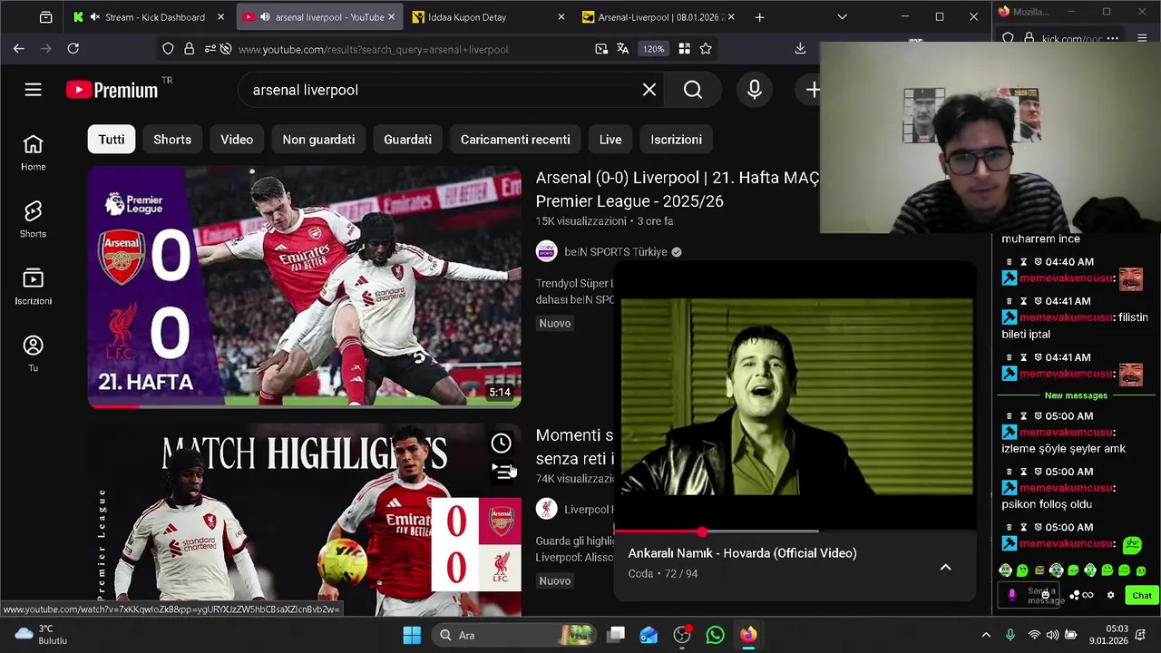Toggle the taskbar microphone indicator

1010,635
